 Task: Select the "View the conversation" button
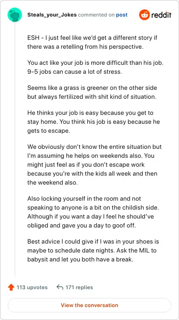point(89,305)
